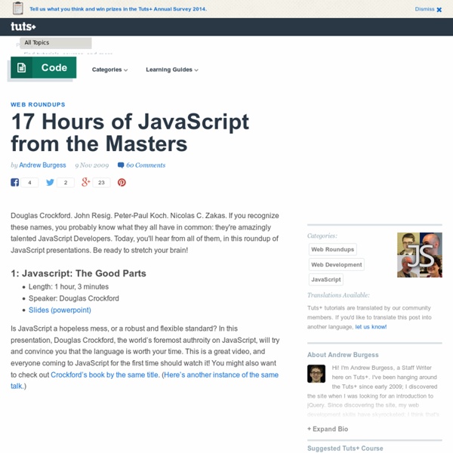Screen dimensions: 453x453
Task: Click the Dismiss link
Action: [424, 9]
